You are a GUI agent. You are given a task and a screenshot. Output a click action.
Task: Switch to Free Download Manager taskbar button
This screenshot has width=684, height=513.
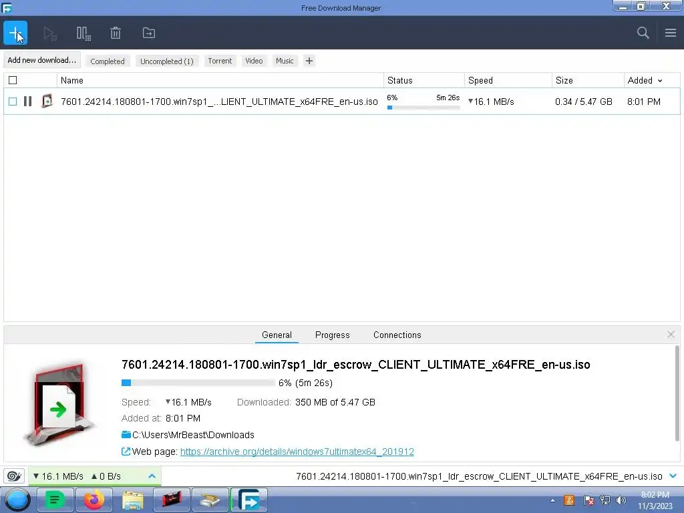coord(248,500)
